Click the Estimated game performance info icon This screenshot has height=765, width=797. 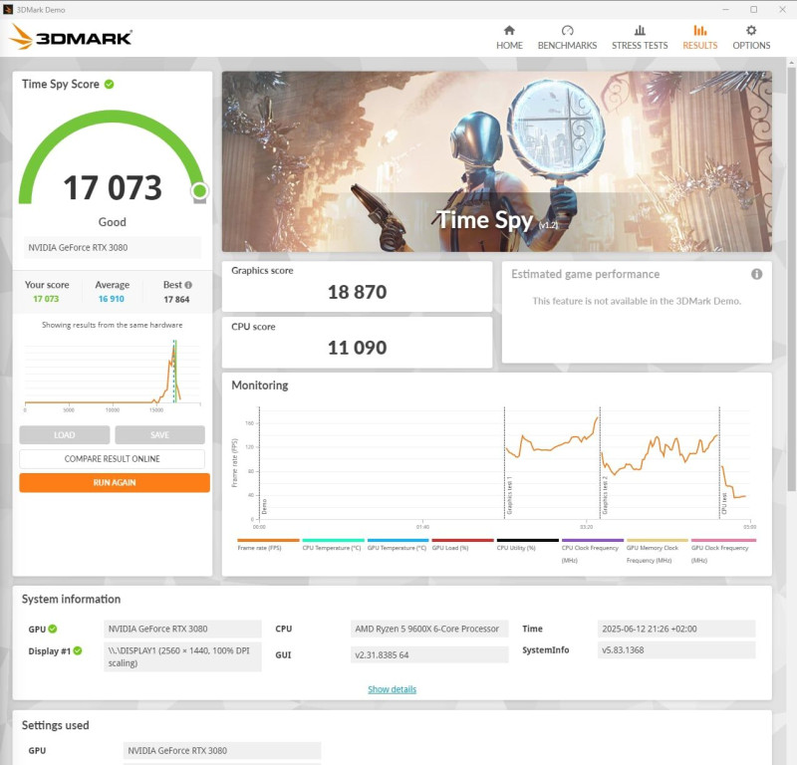(756, 275)
